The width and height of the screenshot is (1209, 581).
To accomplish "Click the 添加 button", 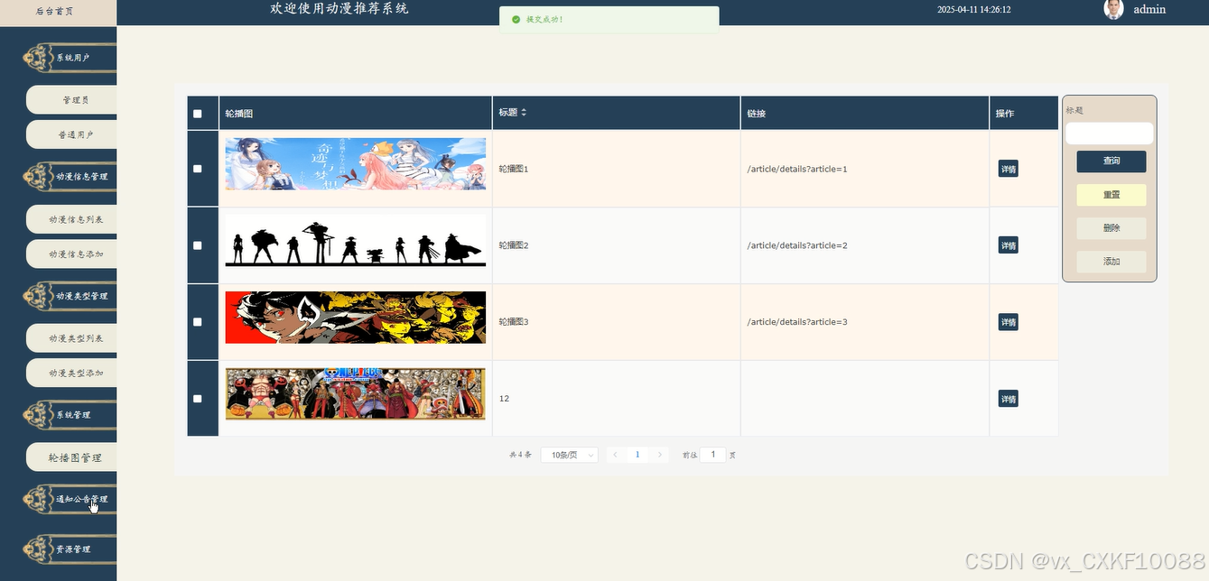I will [x=1111, y=262].
